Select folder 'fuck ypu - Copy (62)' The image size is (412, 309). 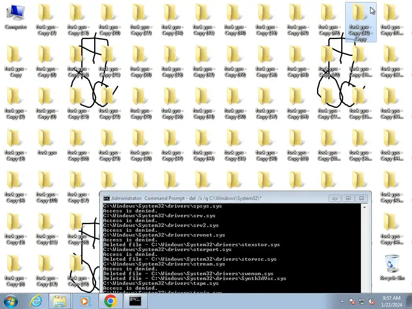(298, 20)
